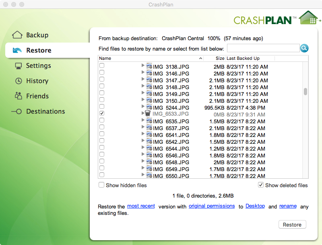Click the image file icon for IMG_6549.JPG
This screenshot has height=245, width=322.
coord(149,168)
